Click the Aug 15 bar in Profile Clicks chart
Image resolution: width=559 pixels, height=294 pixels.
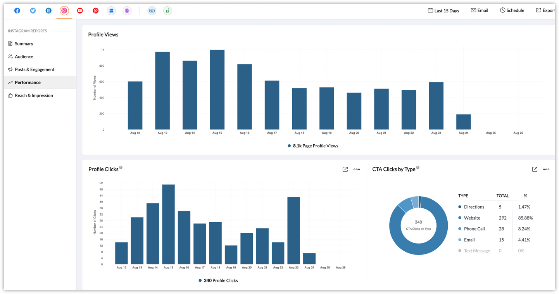click(168, 225)
